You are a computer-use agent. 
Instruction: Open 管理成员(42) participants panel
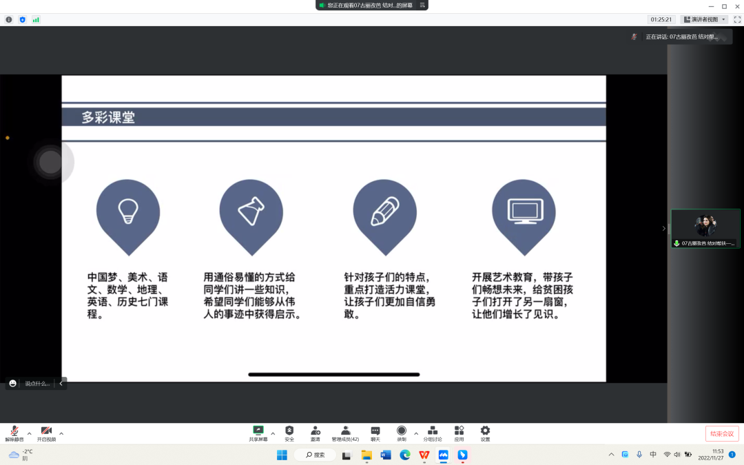pos(345,434)
